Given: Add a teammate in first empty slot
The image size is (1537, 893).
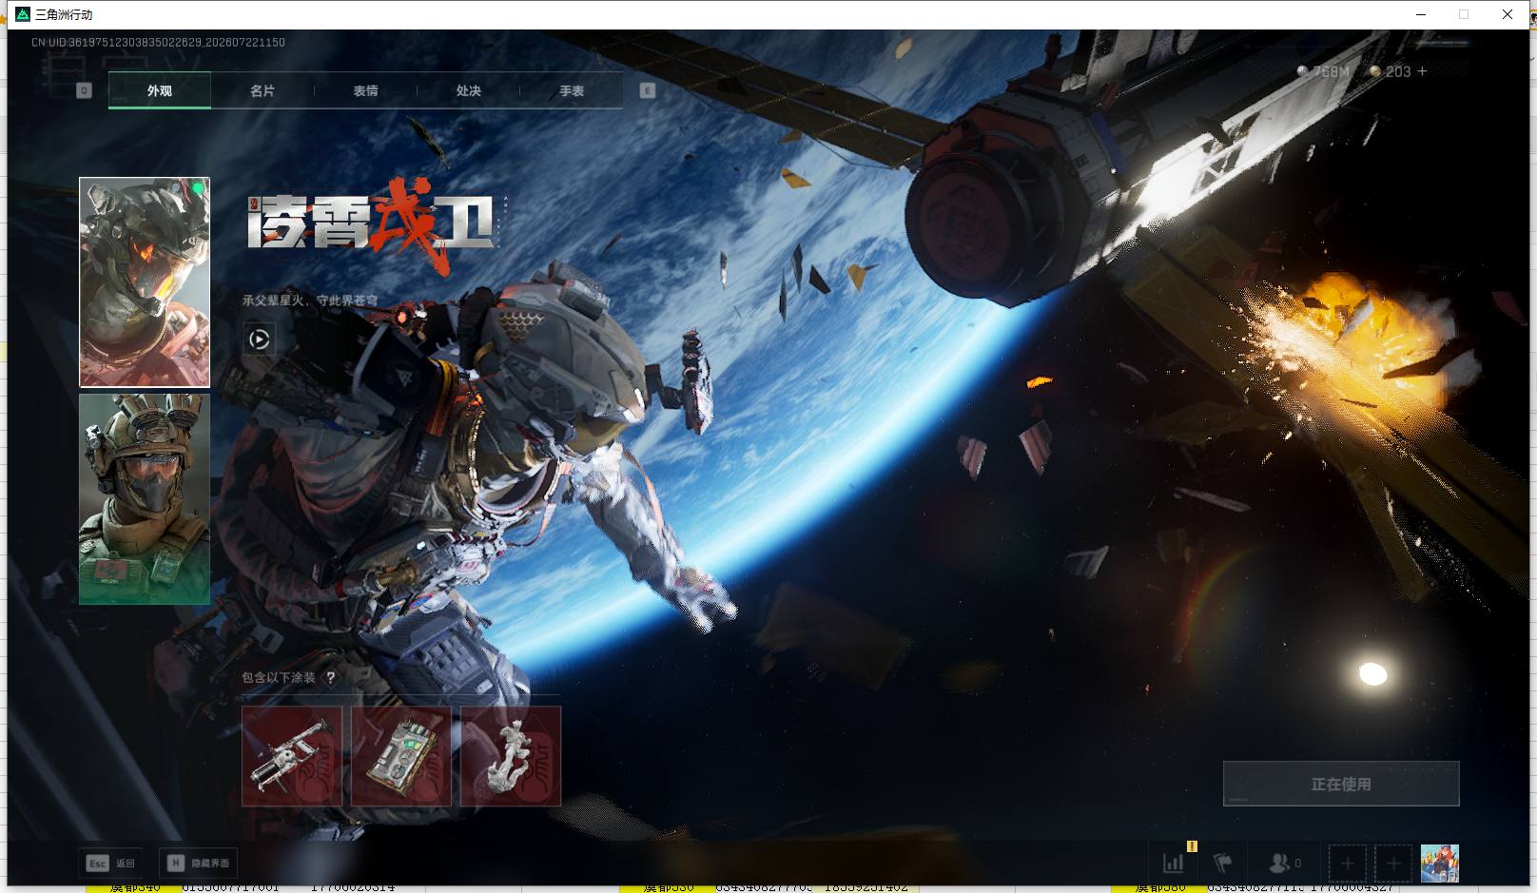Looking at the screenshot, I should pyautogui.click(x=1347, y=863).
